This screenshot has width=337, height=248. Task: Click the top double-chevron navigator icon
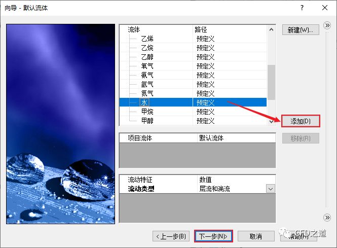[x=327, y=25]
